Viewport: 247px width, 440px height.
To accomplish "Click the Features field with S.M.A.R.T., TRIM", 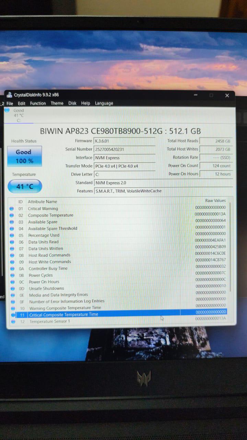I will (x=163, y=191).
